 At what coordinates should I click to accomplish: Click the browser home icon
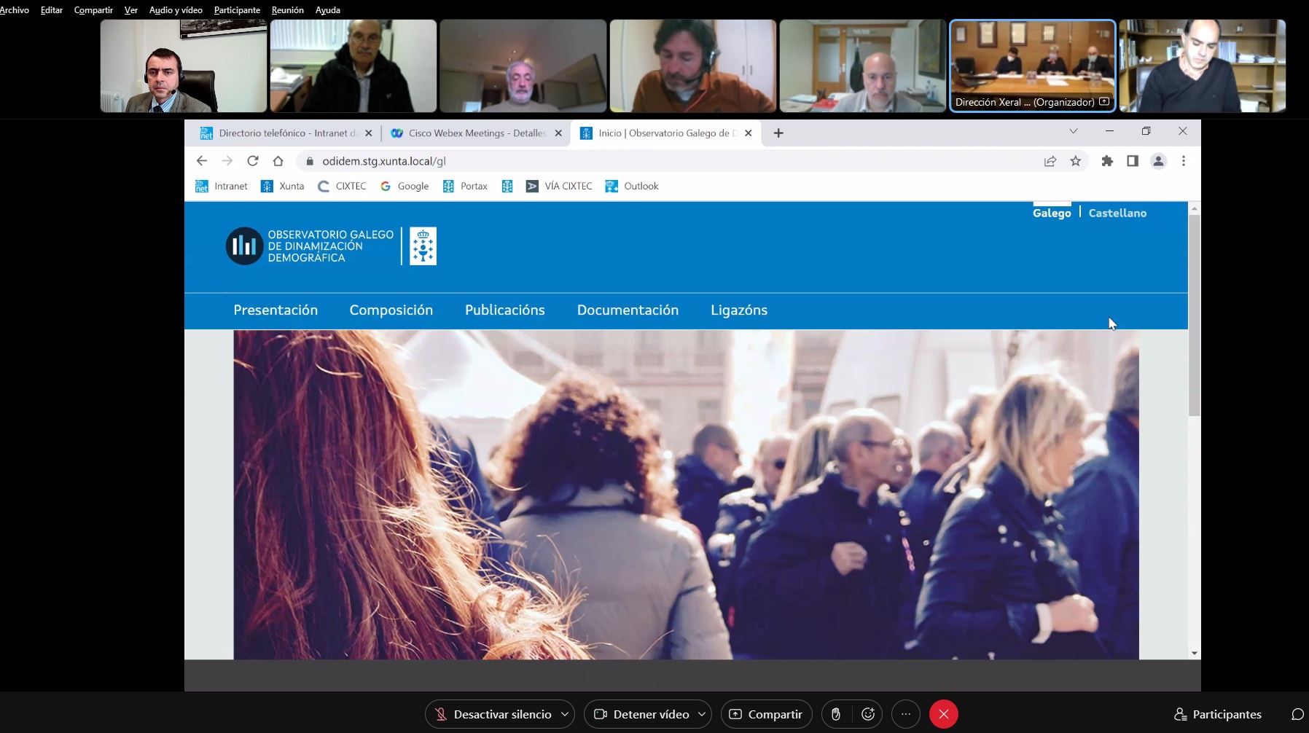pos(278,161)
